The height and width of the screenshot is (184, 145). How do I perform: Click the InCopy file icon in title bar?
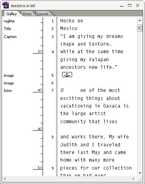(6, 6)
